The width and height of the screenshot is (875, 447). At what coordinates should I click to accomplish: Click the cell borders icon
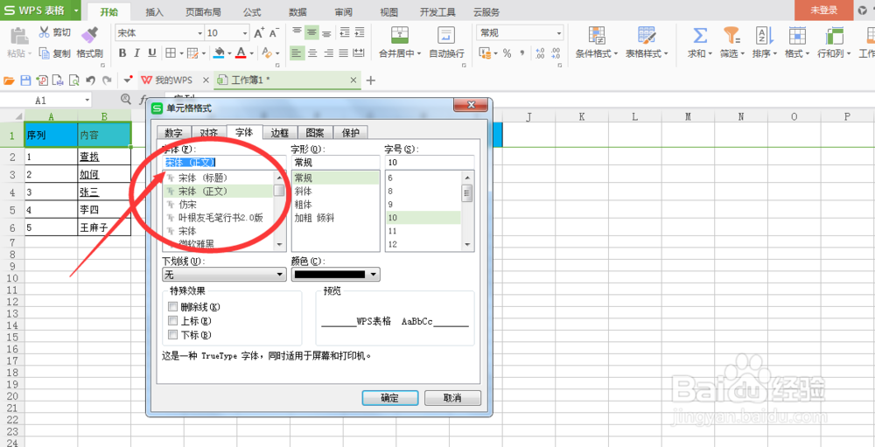(x=170, y=53)
